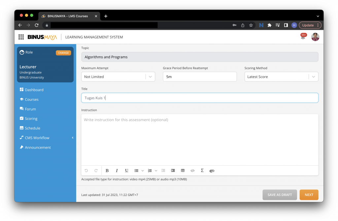This screenshot has width=338, height=221.
Task: Click the Title input field
Action: (x=200, y=98)
